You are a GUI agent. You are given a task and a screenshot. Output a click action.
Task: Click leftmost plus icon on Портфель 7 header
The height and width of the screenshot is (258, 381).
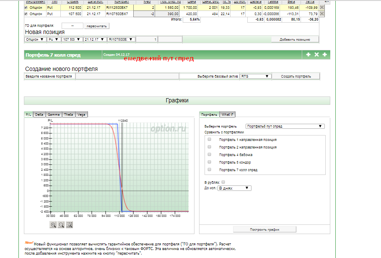click(x=308, y=55)
